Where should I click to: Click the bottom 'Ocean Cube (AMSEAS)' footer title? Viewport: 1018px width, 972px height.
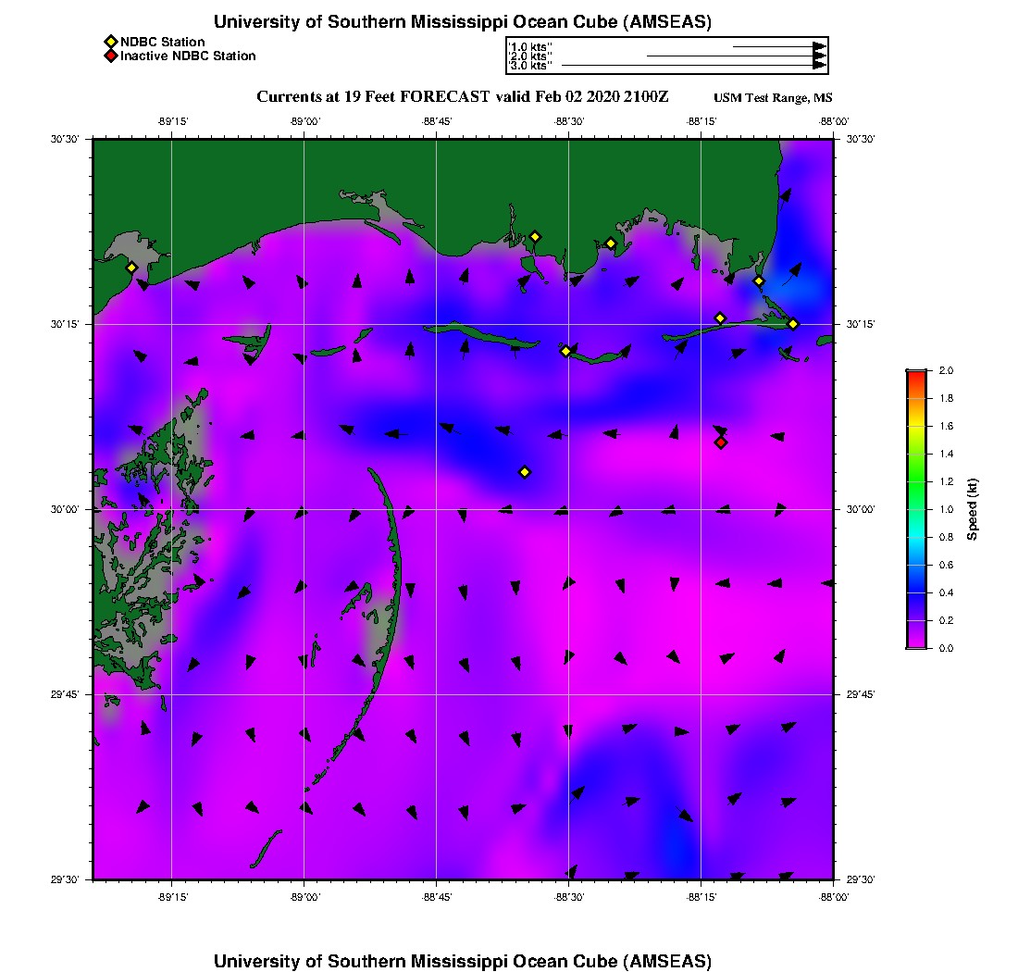(463, 961)
